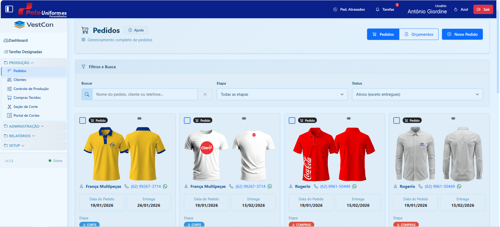Click the version label v1.7.3
Viewport: 500px width, 227px height.
(x=9, y=161)
